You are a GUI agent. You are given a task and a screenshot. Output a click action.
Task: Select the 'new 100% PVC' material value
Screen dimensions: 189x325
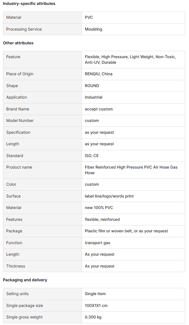point(99,208)
